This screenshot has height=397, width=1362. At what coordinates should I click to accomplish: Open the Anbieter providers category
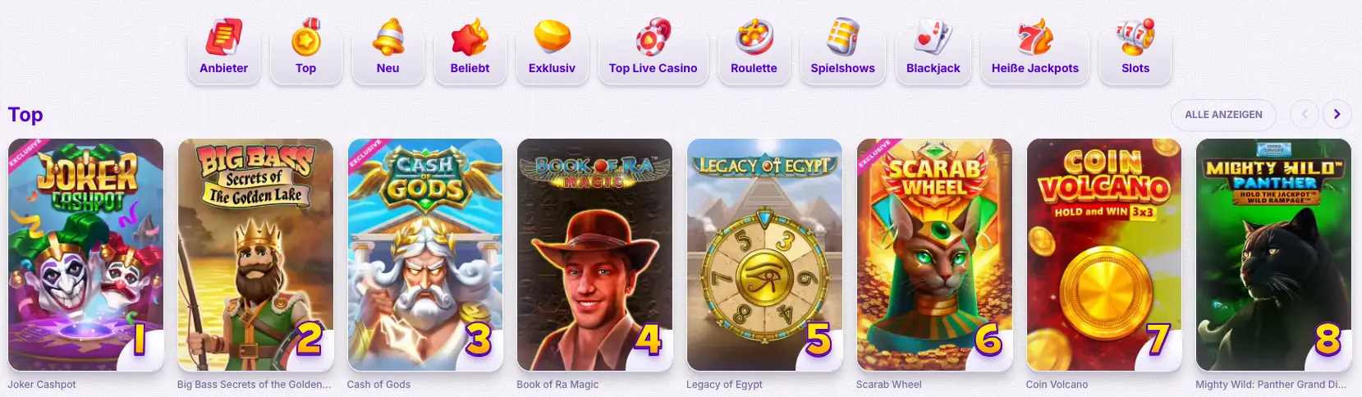pos(223,48)
